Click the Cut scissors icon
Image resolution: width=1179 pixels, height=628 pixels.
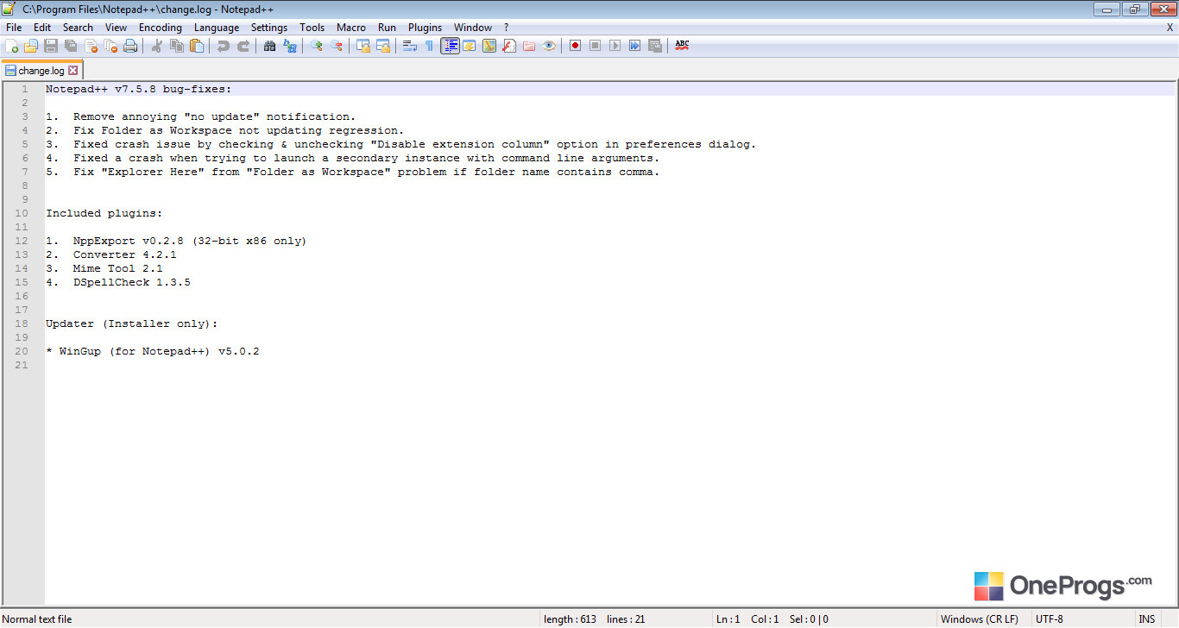point(157,46)
